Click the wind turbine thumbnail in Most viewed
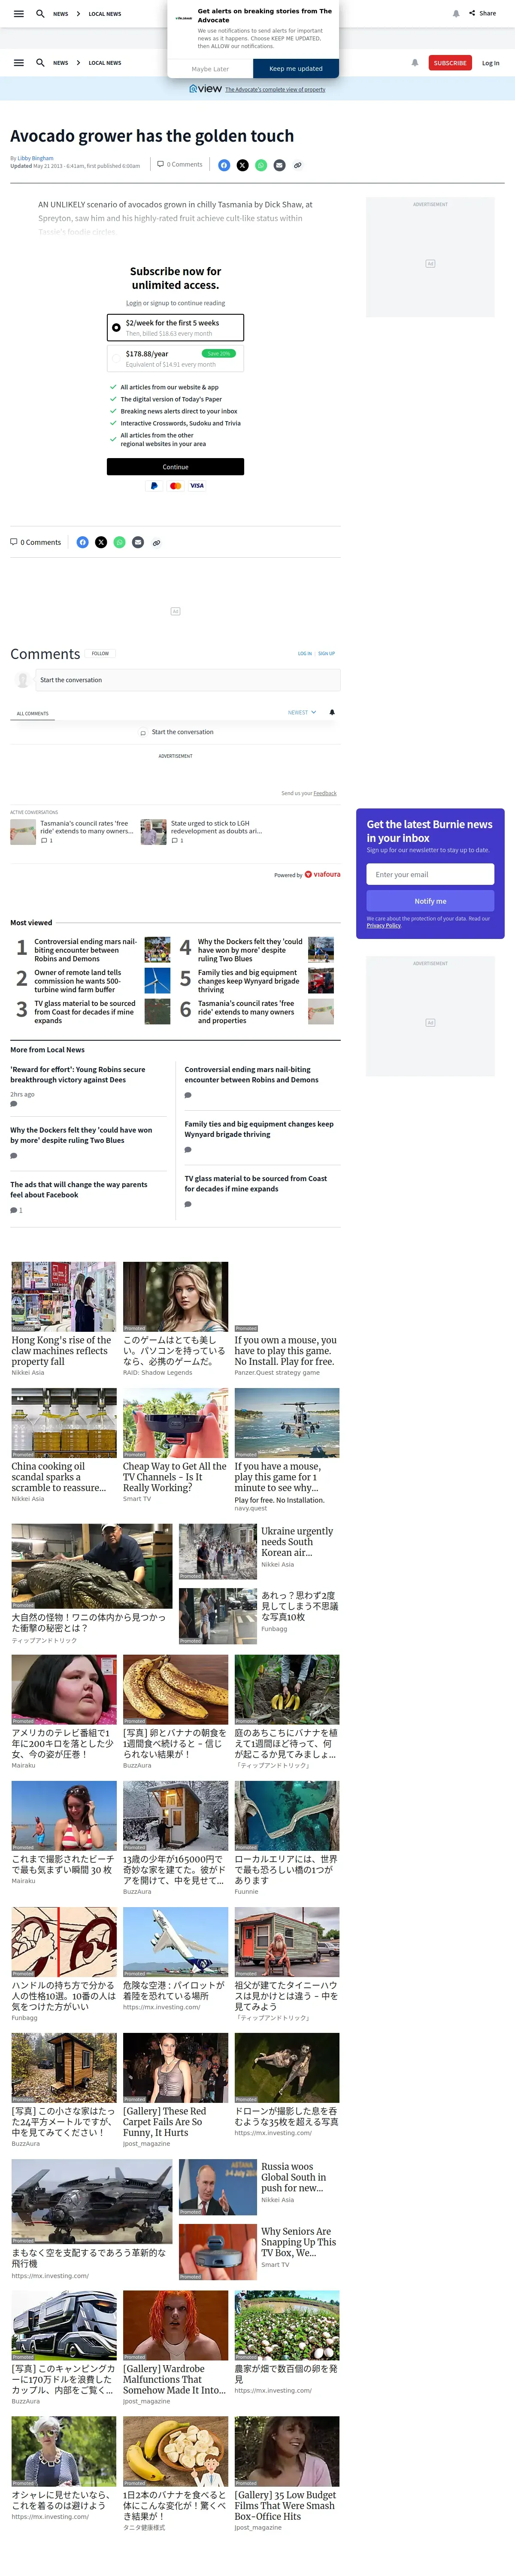This screenshot has width=515, height=2576. [157, 981]
